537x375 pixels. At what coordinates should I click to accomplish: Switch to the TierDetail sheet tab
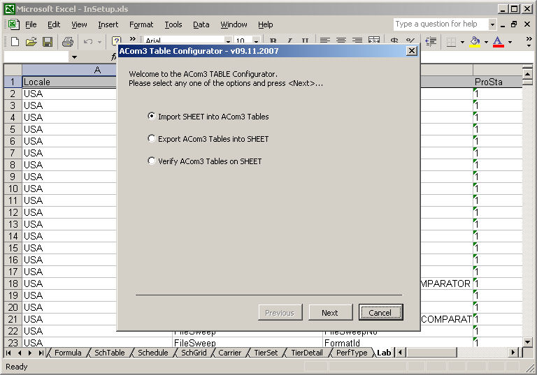coord(306,353)
